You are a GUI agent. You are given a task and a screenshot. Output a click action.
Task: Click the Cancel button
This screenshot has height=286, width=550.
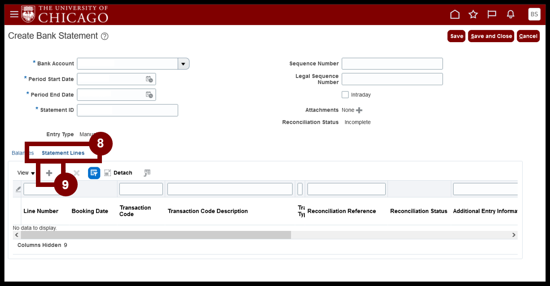(x=528, y=36)
